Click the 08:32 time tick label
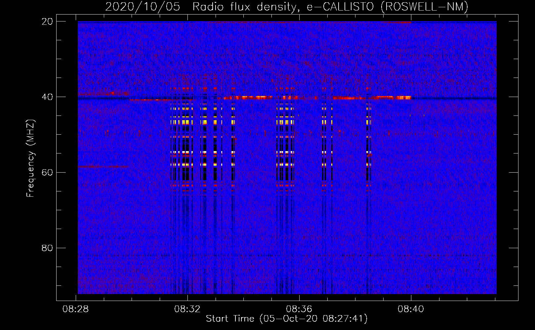This screenshot has height=330, width=535. pyautogui.click(x=187, y=309)
